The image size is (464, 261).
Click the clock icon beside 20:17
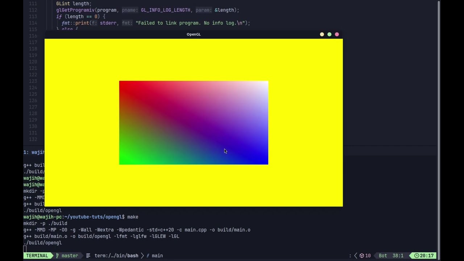(x=417, y=256)
